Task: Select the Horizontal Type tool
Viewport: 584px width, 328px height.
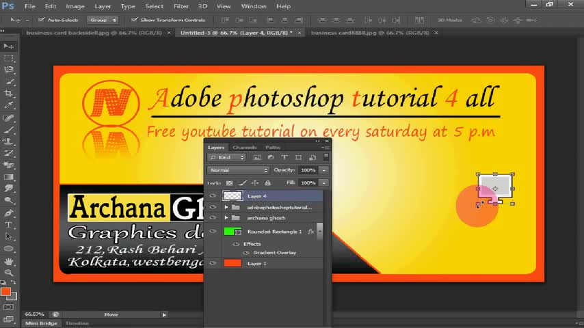Action: (9, 225)
